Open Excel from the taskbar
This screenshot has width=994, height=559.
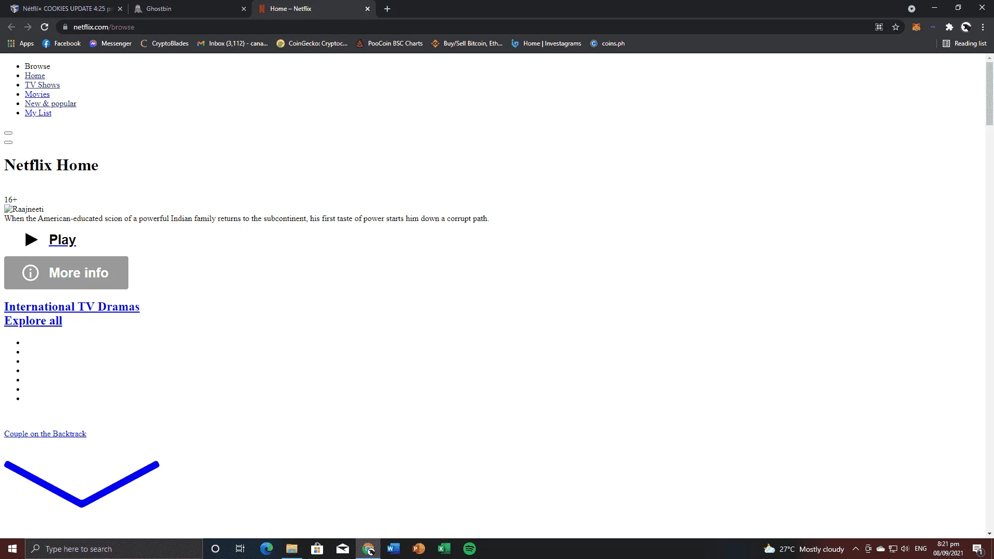[x=444, y=549]
